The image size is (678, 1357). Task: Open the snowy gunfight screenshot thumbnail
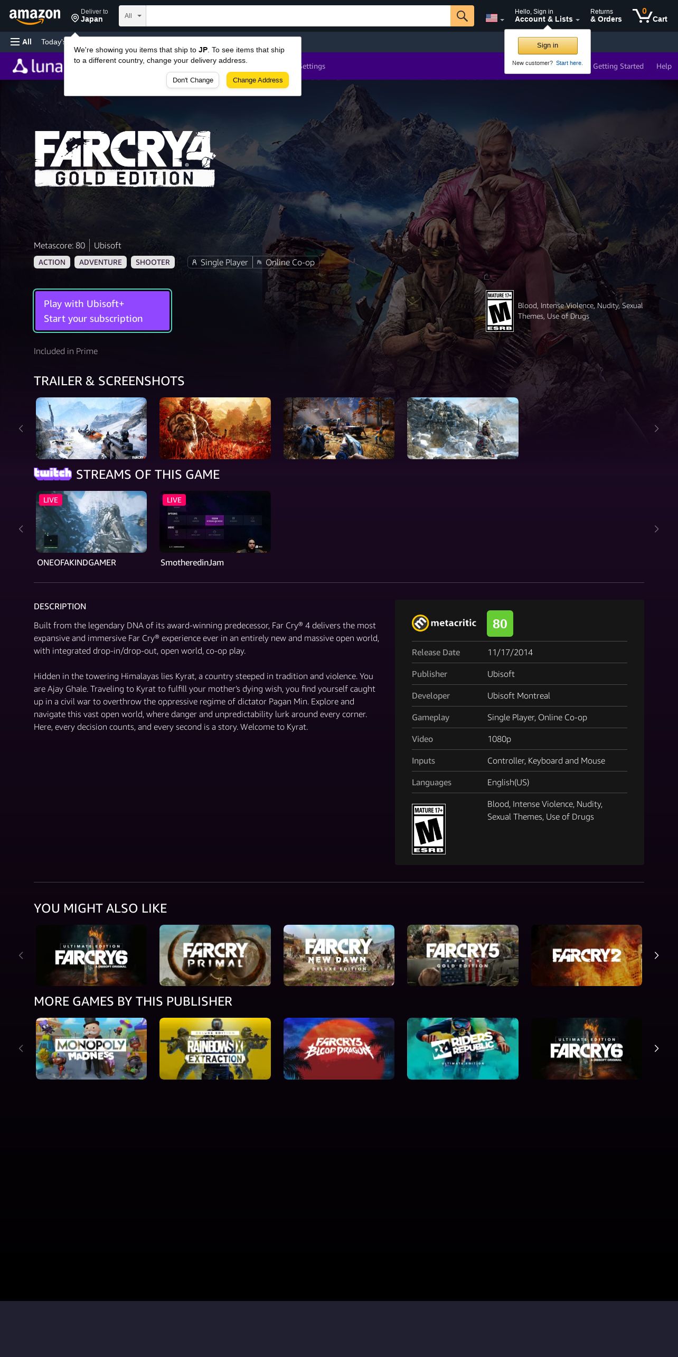click(x=91, y=428)
